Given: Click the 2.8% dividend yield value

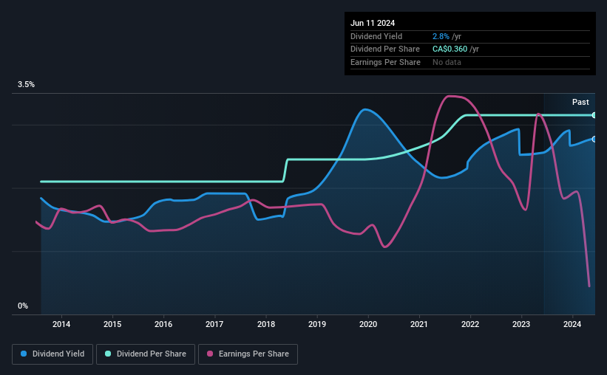Looking at the screenshot, I should click(x=441, y=36).
